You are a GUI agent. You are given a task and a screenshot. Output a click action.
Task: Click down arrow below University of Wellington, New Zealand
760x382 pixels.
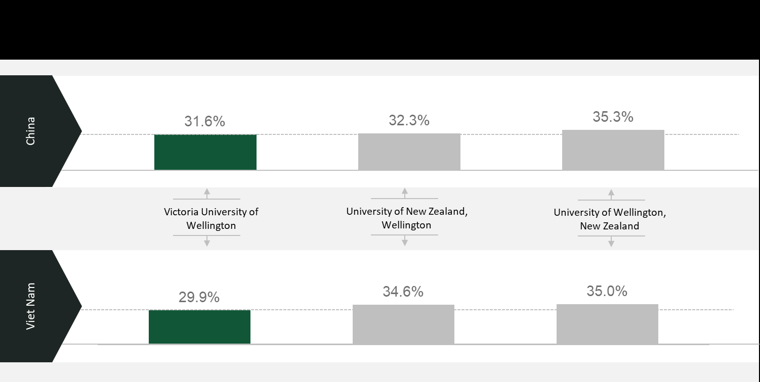(x=611, y=243)
